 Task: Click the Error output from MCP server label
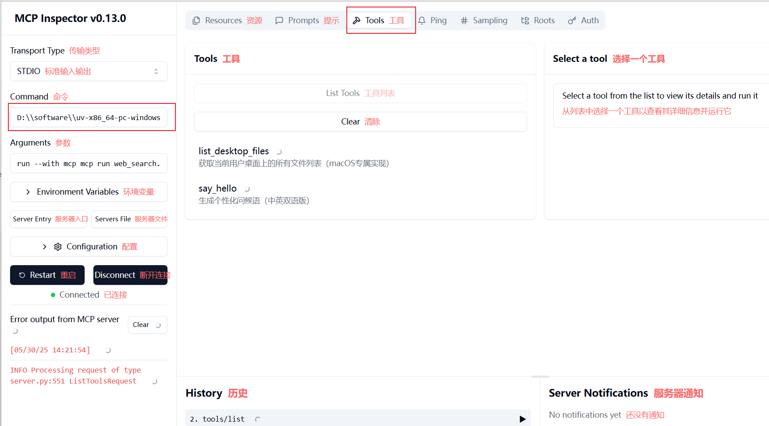click(x=65, y=319)
